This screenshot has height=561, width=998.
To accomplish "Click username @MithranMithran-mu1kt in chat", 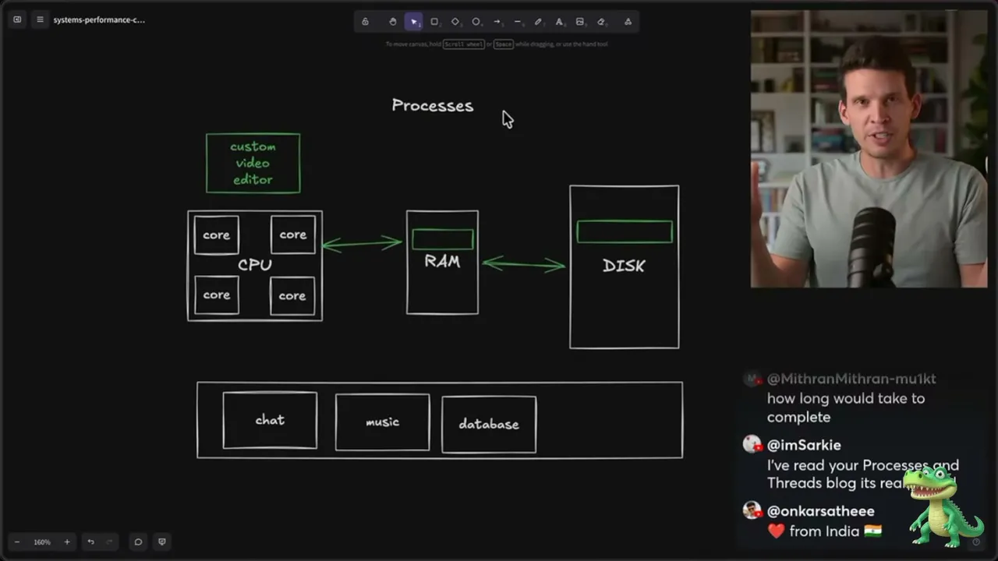I will (x=851, y=379).
